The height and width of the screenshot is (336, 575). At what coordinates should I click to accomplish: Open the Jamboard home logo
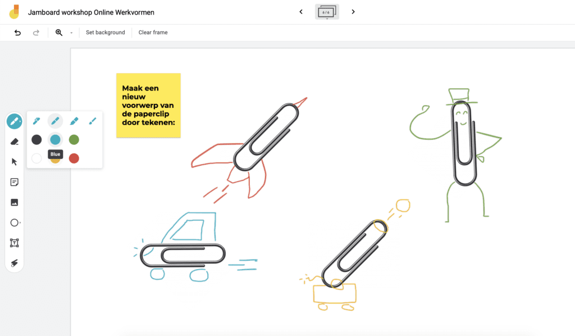coord(14,12)
